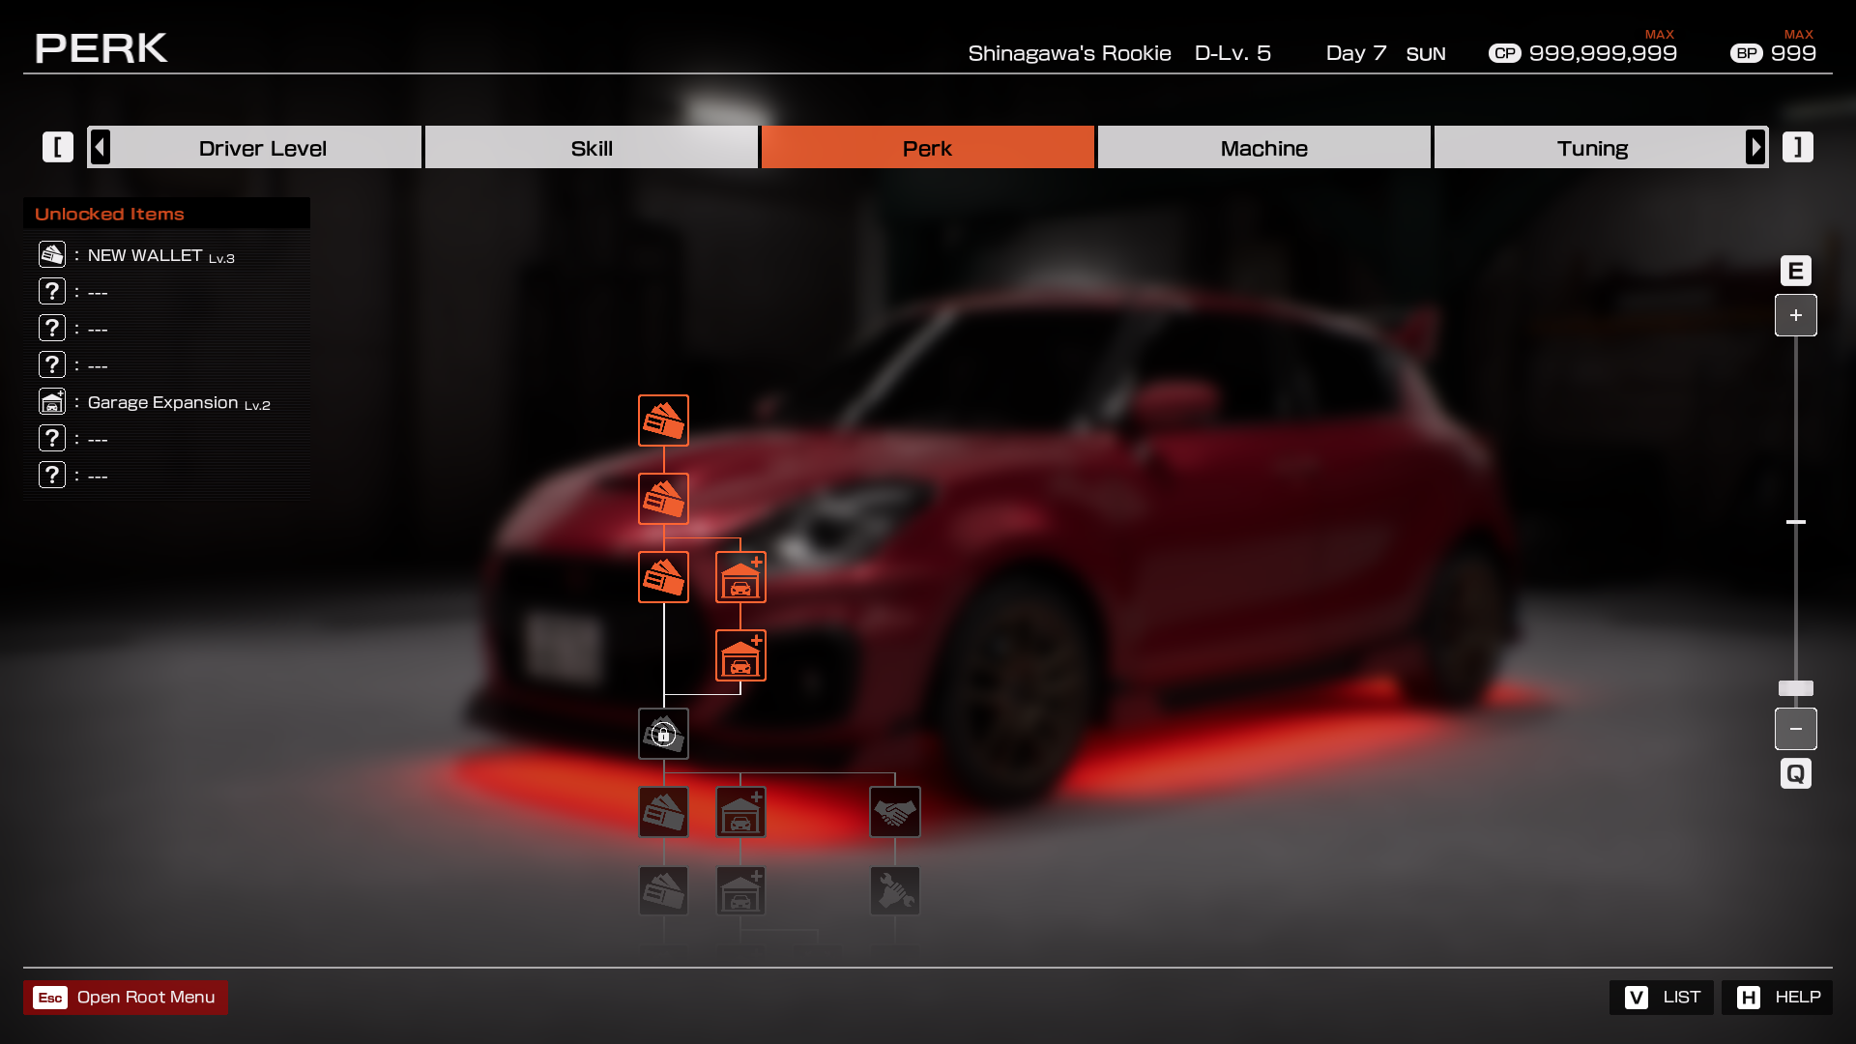Click Shinagawa's Rookie title text
Screen dimensions: 1856x1044
tap(1069, 53)
